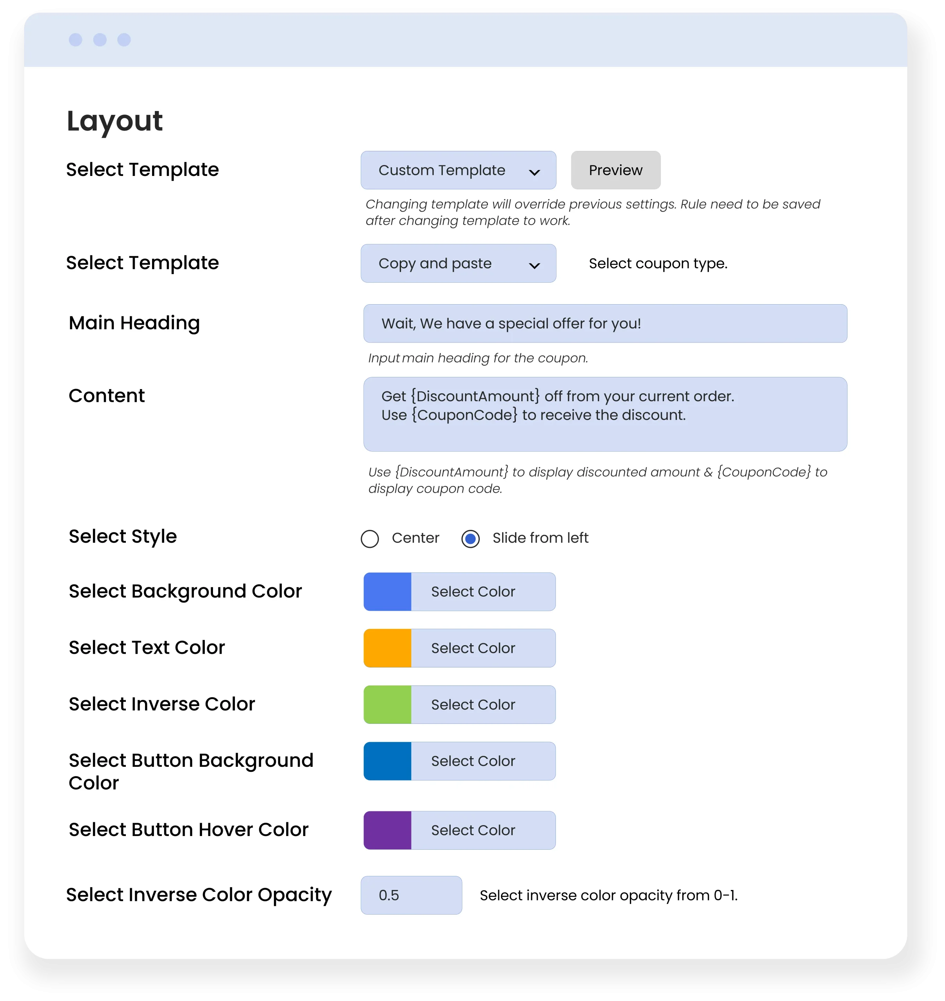
Task: Click the blue background color swatch
Action: 387,592
